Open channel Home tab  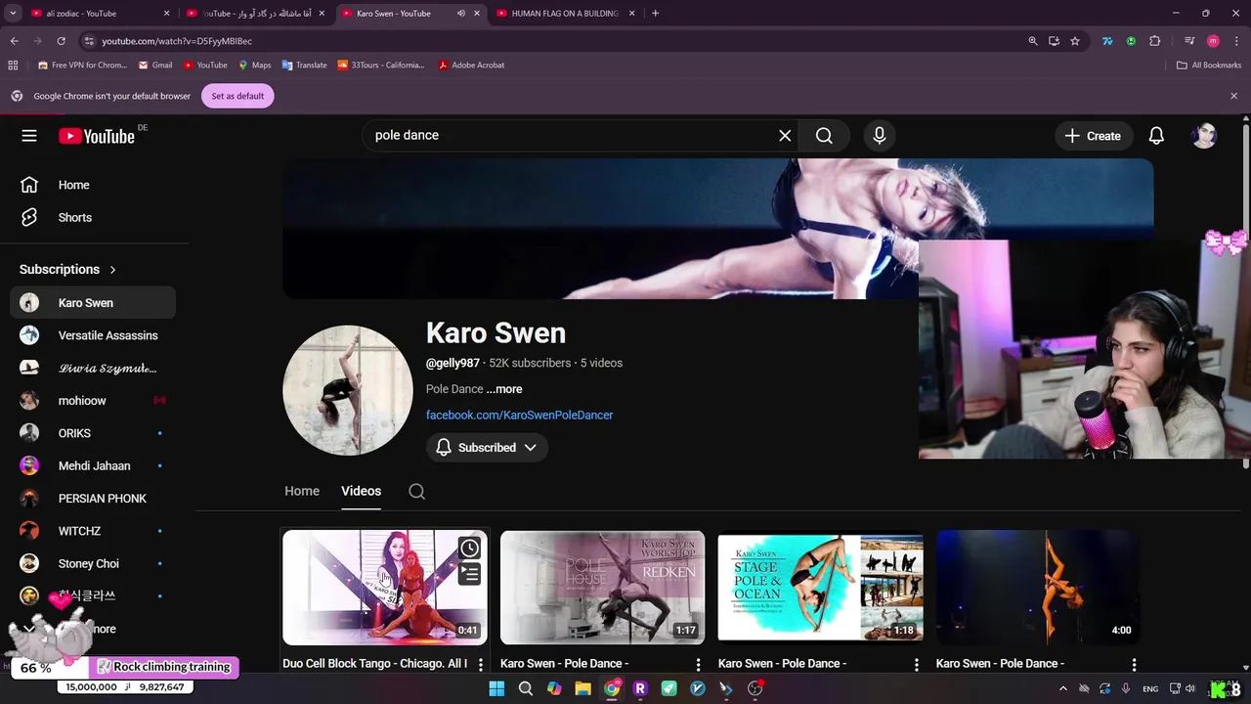pos(302,491)
